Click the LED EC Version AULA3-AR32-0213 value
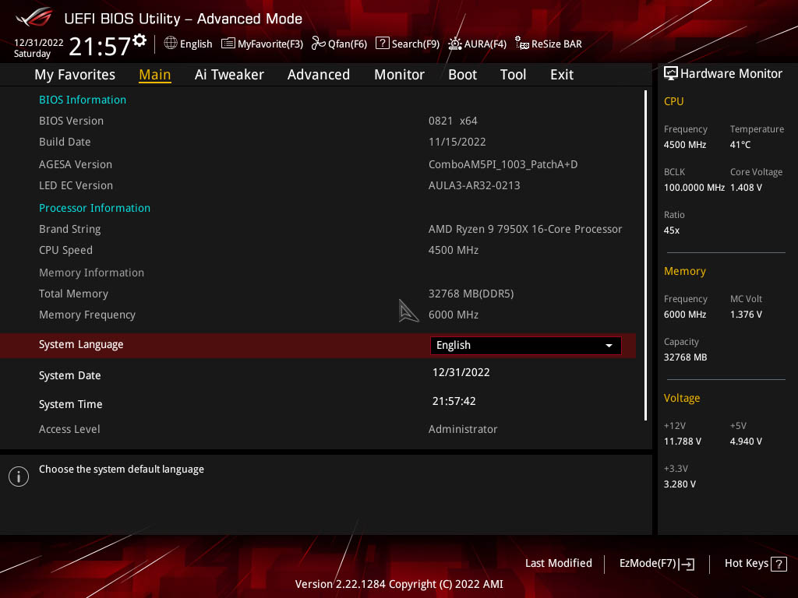 pyautogui.click(x=475, y=185)
